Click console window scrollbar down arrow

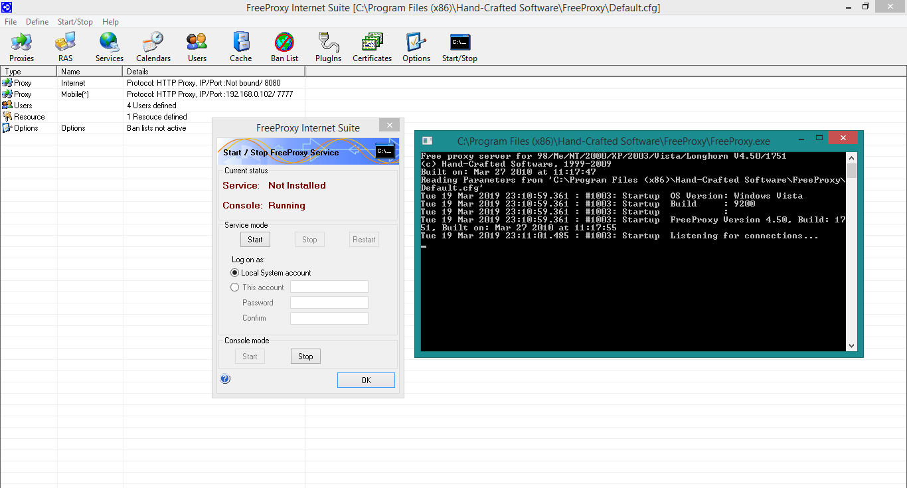point(852,345)
